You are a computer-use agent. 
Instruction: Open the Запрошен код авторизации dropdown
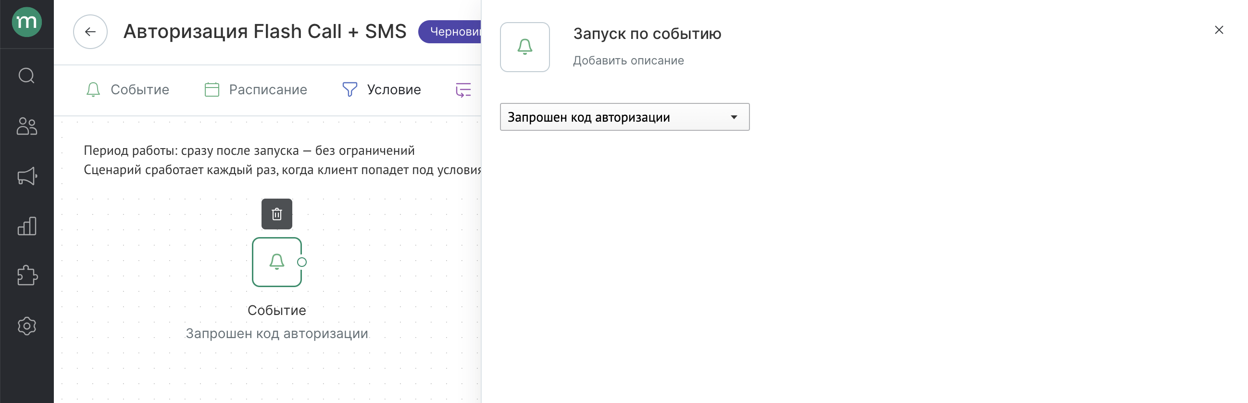point(624,117)
